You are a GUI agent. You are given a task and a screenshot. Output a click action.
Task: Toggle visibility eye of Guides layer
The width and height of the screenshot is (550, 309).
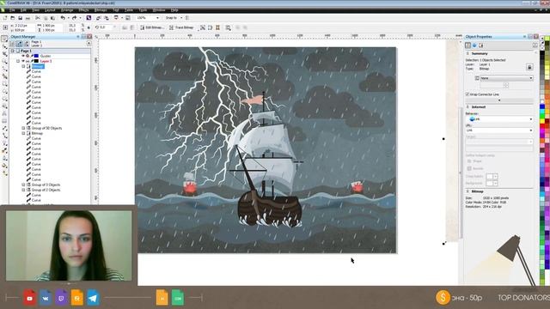coord(23,56)
